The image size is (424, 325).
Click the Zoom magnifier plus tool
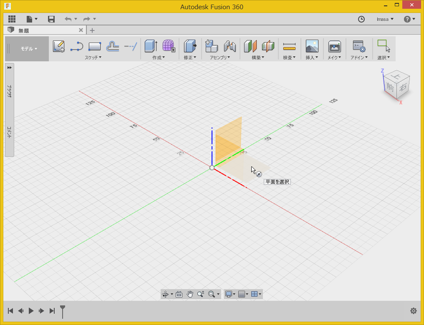[201, 294]
